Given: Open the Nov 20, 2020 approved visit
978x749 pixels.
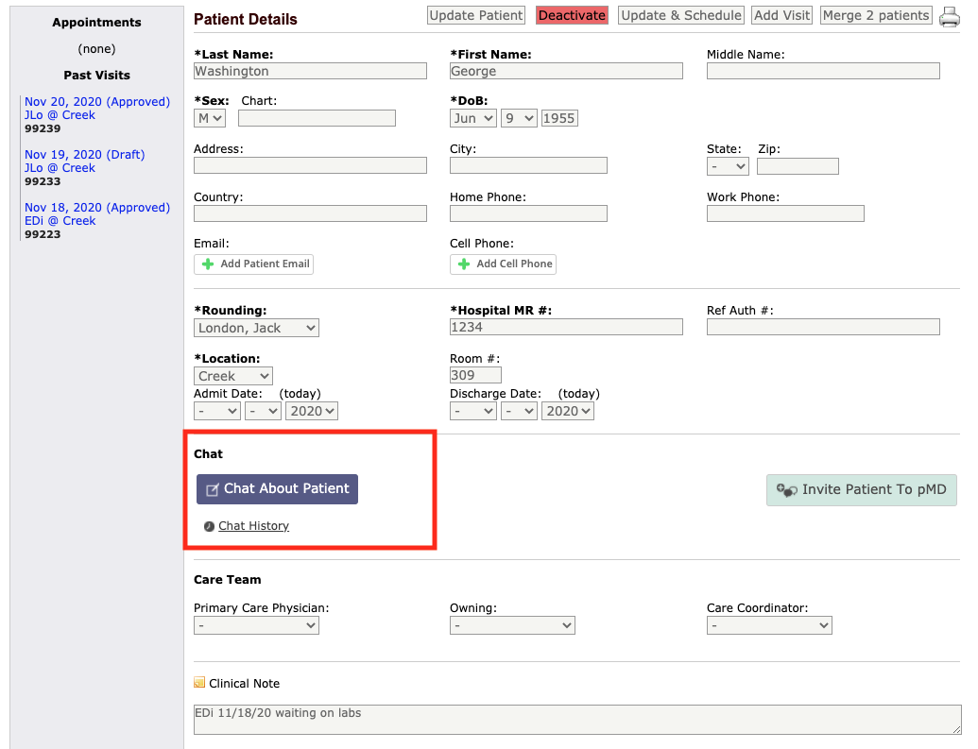Looking at the screenshot, I should click(x=96, y=101).
